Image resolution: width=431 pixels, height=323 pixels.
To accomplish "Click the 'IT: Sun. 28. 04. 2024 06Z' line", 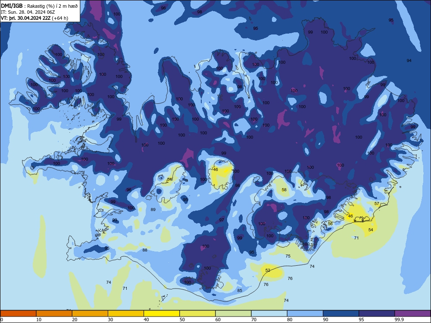I will (x=28, y=12).
